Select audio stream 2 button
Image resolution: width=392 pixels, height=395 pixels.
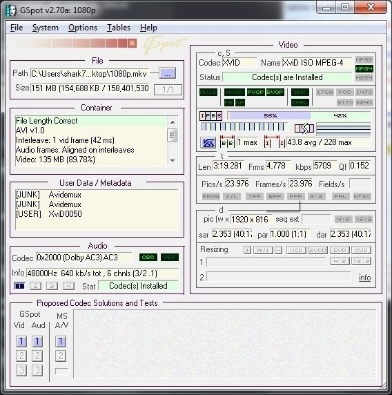[35, 286]
